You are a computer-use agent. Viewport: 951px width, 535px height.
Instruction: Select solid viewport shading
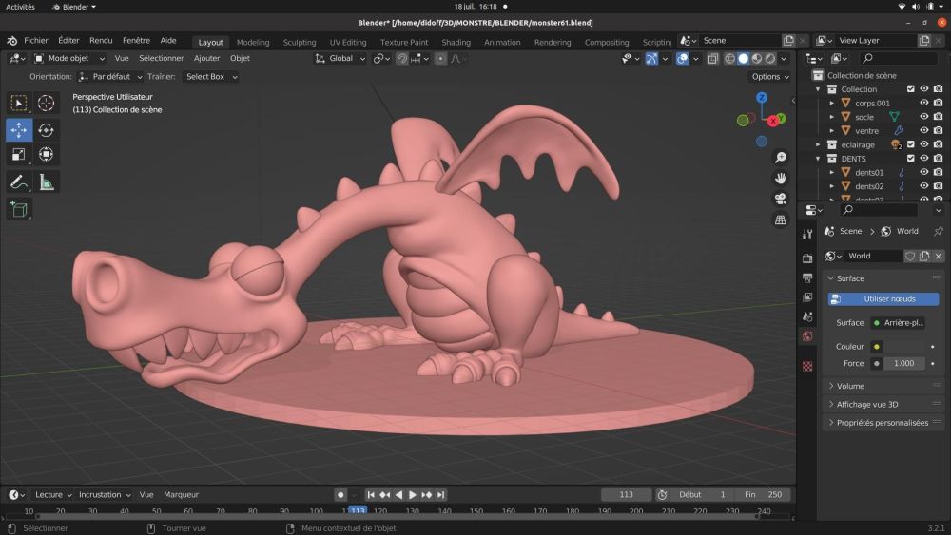point(743,59)
